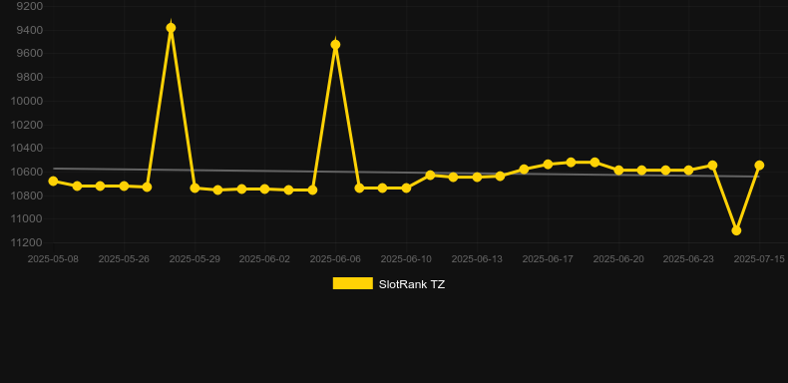788x383 pixels.
Task: Click the 9600 y-axis value
Action: (30, 54)
